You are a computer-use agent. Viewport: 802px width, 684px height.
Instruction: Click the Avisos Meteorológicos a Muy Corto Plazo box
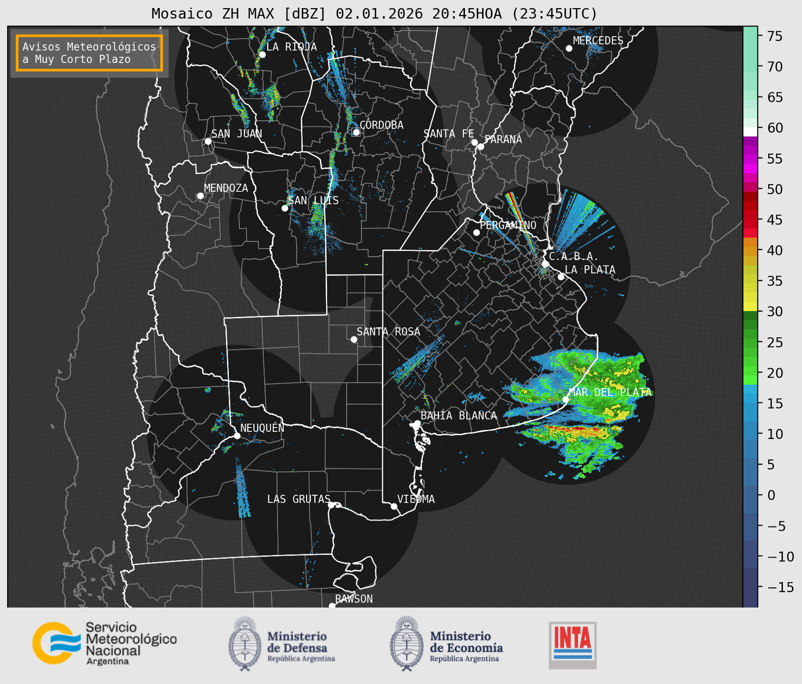tap(89, 53)
